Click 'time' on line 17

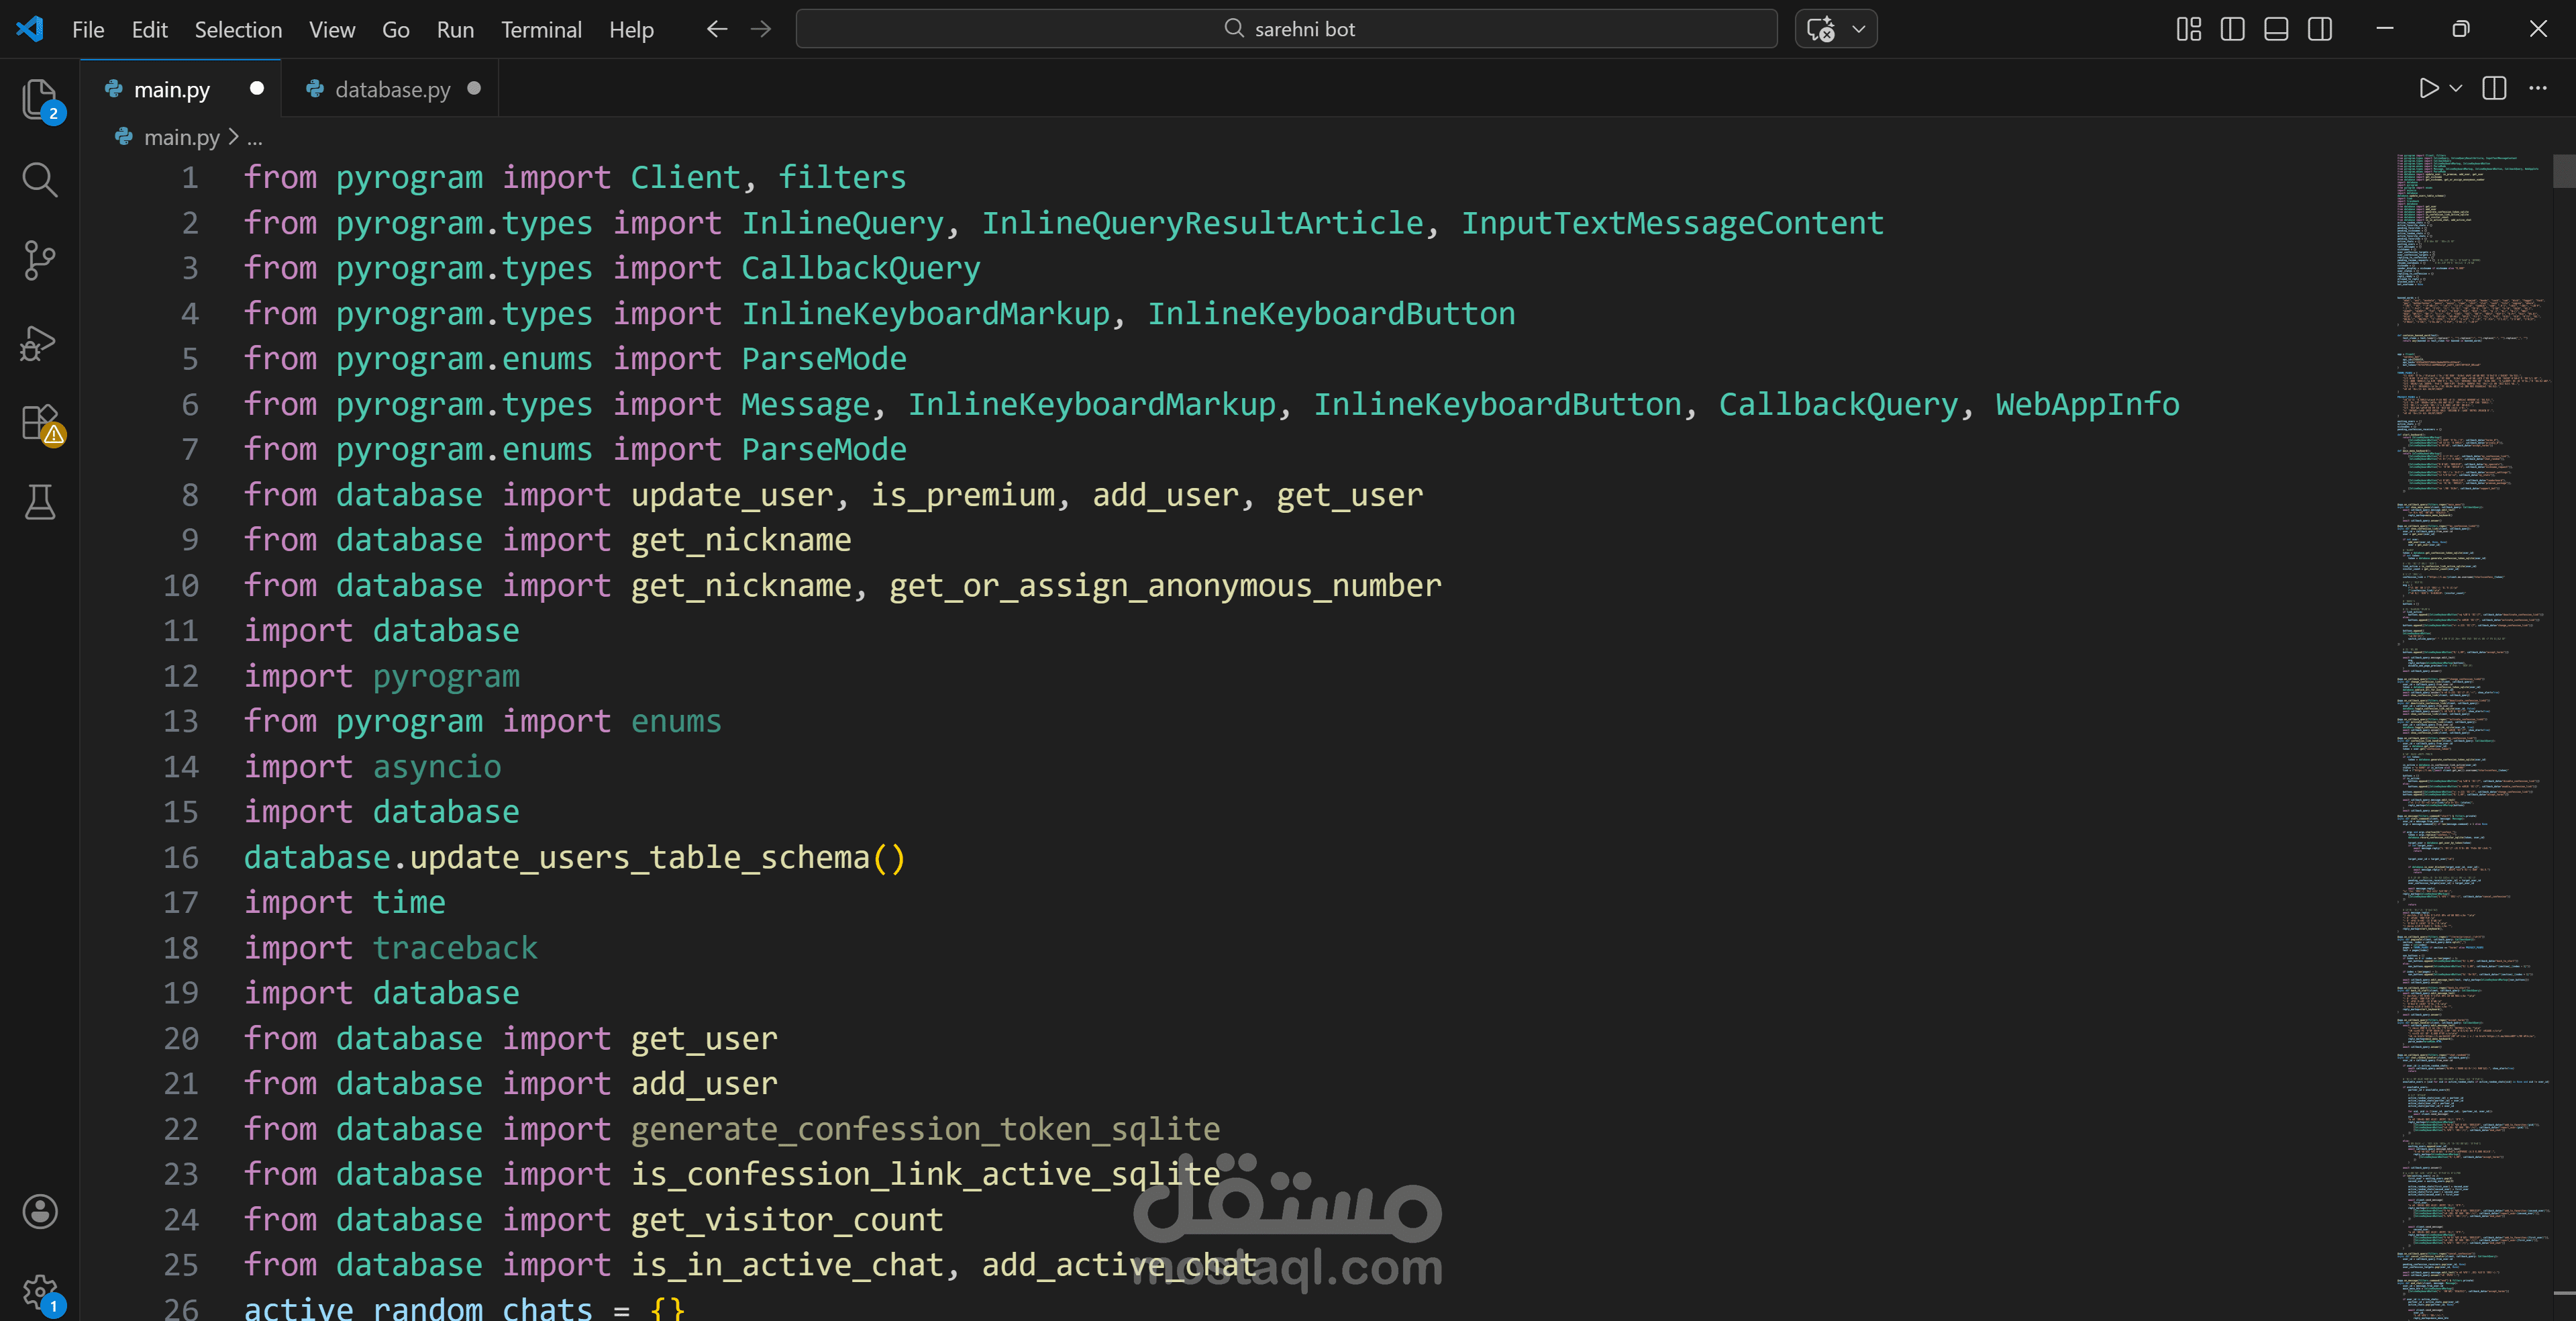[x=409, y=903]
